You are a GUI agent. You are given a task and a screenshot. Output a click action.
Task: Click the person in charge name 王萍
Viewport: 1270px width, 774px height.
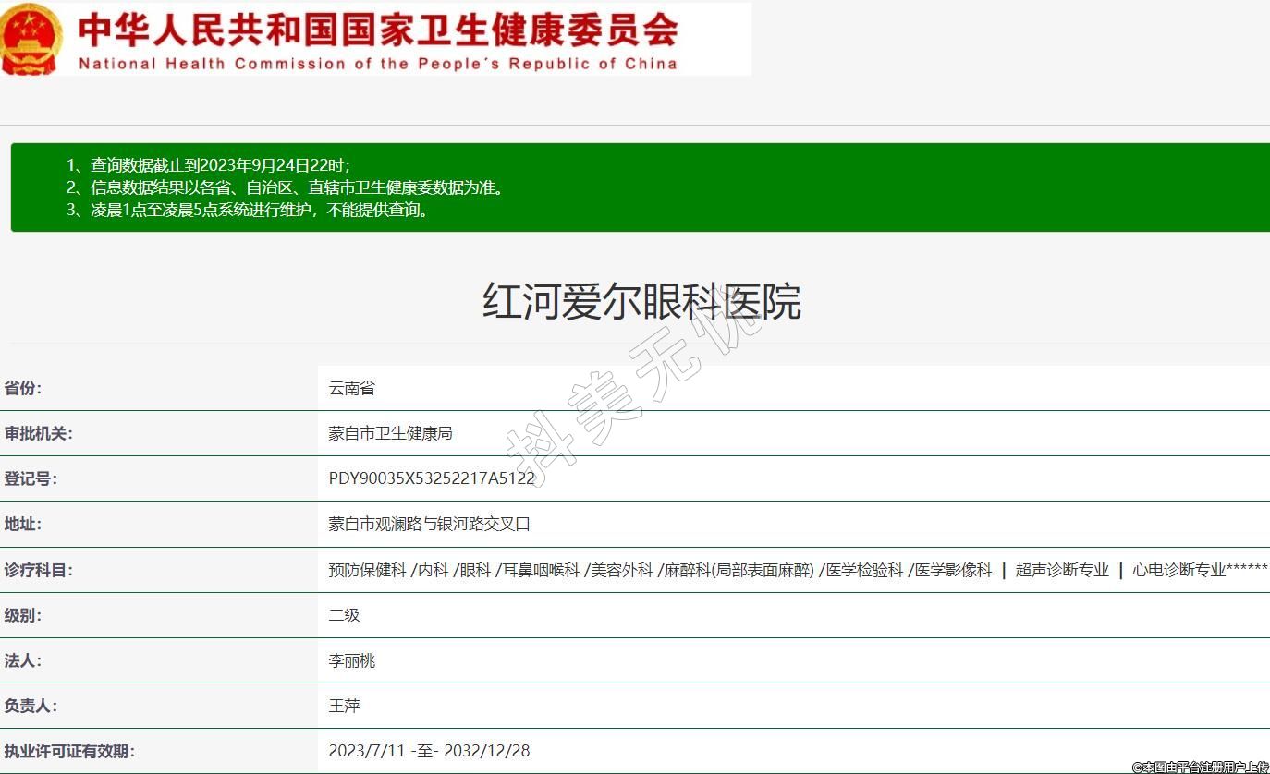345,706
